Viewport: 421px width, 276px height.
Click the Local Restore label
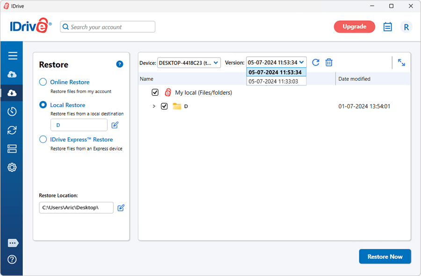coord(68,105)
